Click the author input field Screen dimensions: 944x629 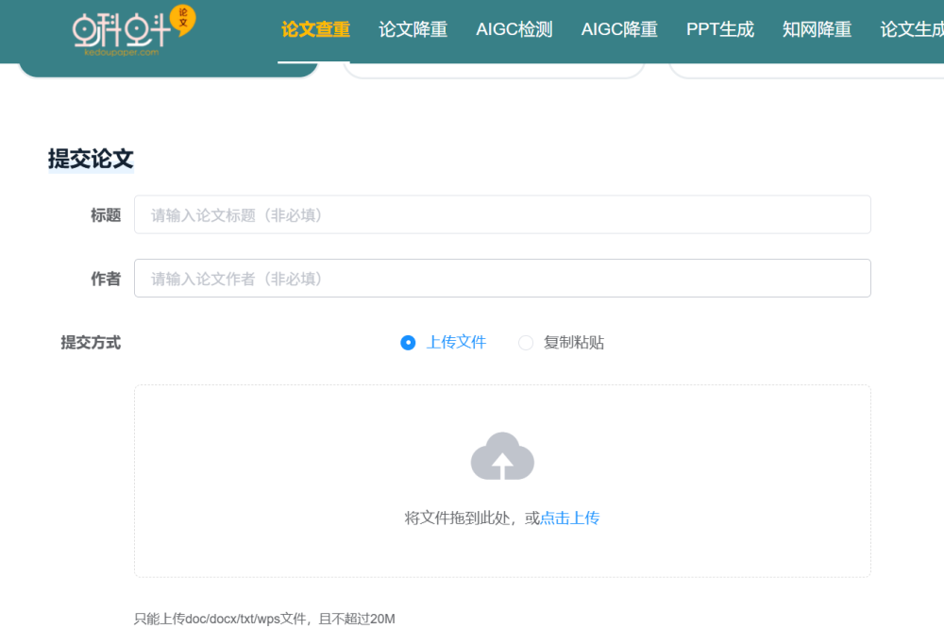tap(502, 278)
